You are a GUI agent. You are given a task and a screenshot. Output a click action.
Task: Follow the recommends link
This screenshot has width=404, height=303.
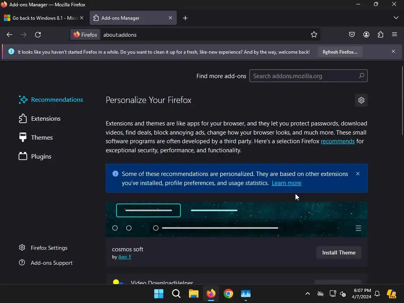338,141
